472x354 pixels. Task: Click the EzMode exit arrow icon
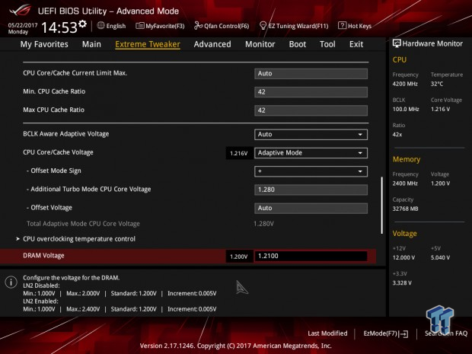pyautogui.click(x=404, y=334)
